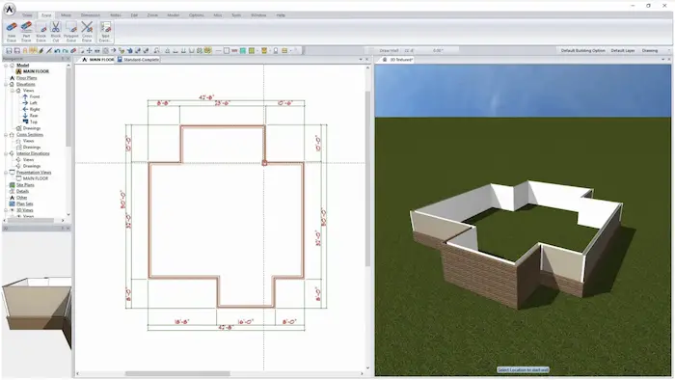This screenshot has width=675, height=380.
Task: Open the Site Plans link
Action: click(25, 184)
